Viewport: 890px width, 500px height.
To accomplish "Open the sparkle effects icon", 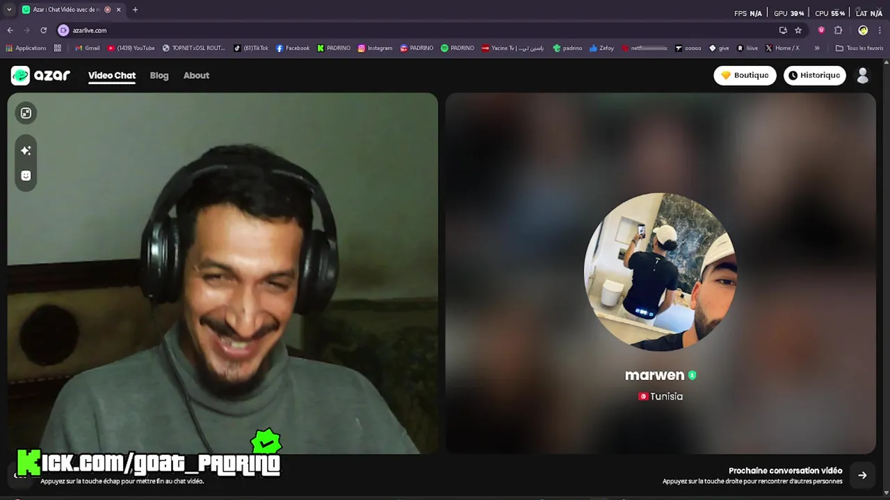I will [26, 150].
